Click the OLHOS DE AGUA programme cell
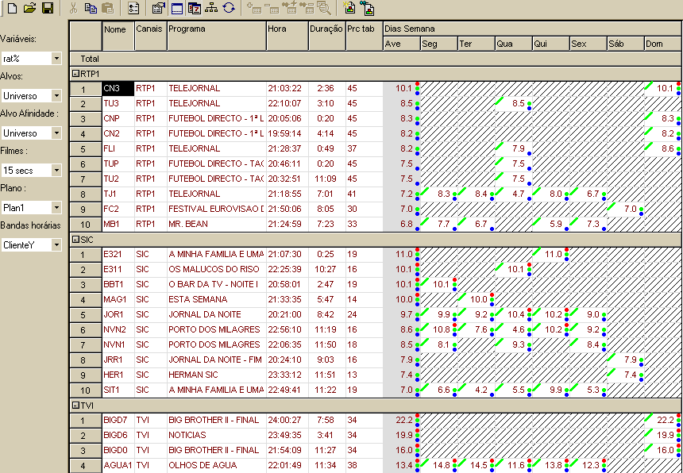 217,465
